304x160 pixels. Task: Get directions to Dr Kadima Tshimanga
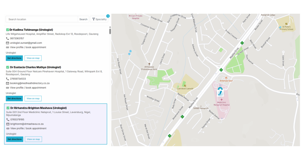click(14, 58)
